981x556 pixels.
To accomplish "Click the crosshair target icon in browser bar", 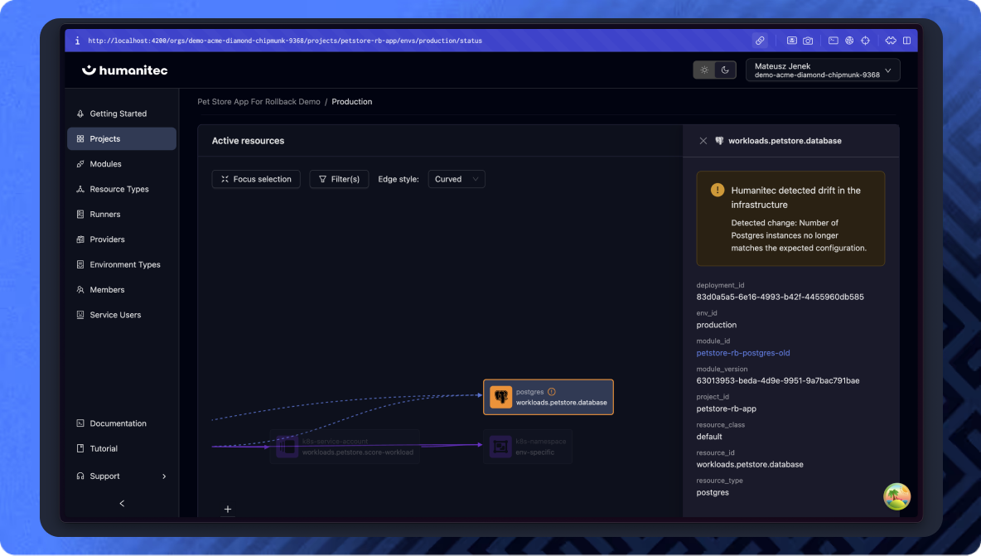I will coord(865,41).
